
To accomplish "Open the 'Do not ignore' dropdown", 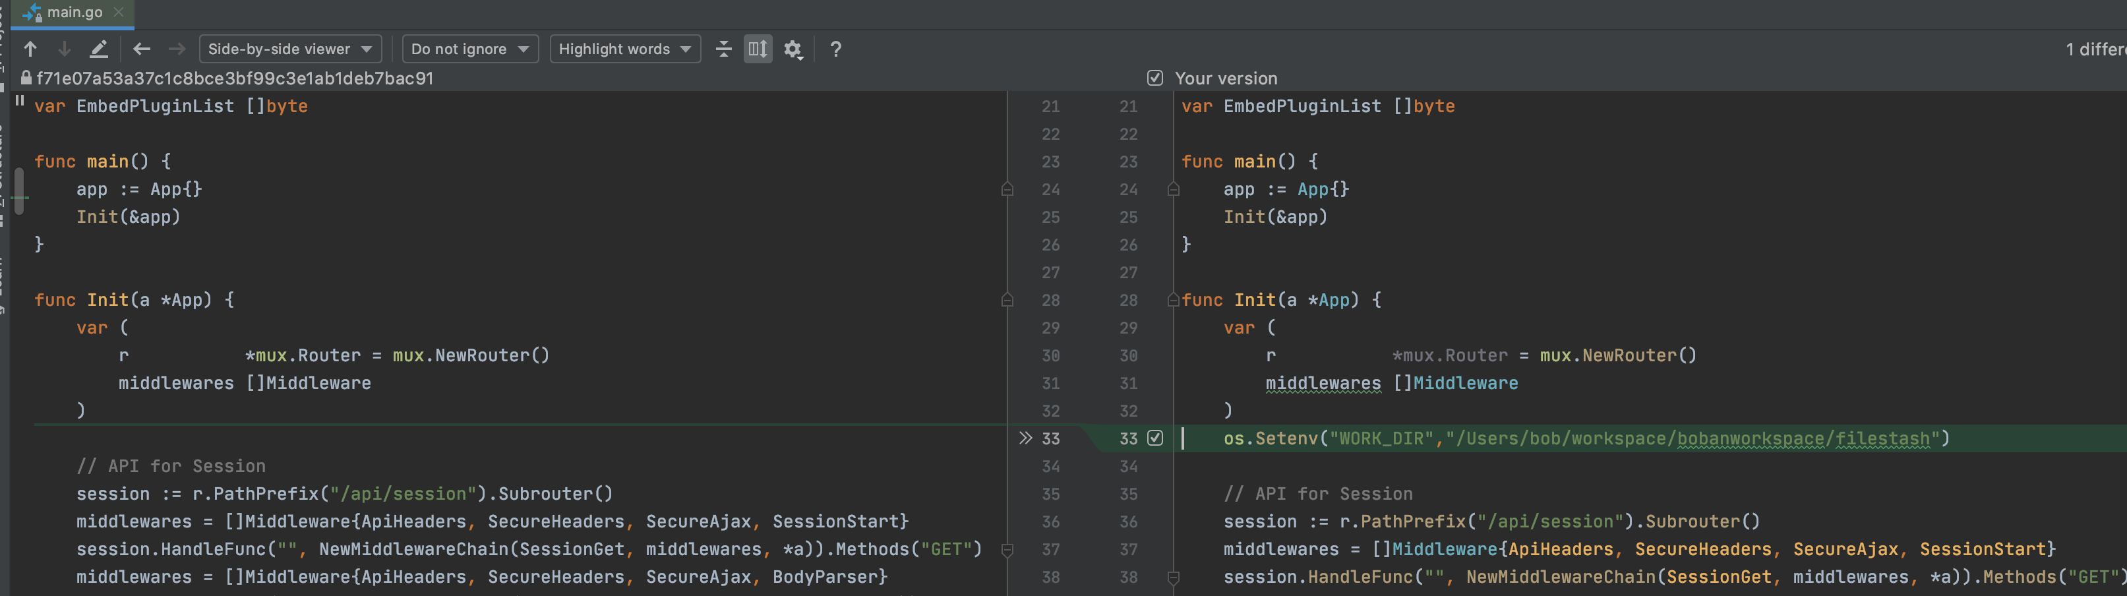I will click(470, 49).
